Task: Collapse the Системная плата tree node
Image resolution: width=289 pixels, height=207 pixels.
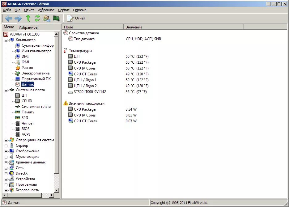Action: pyautogui.click(x=6, y=90)
